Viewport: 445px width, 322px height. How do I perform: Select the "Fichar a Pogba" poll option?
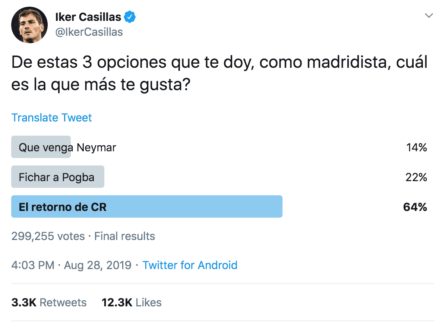(57, 177)
